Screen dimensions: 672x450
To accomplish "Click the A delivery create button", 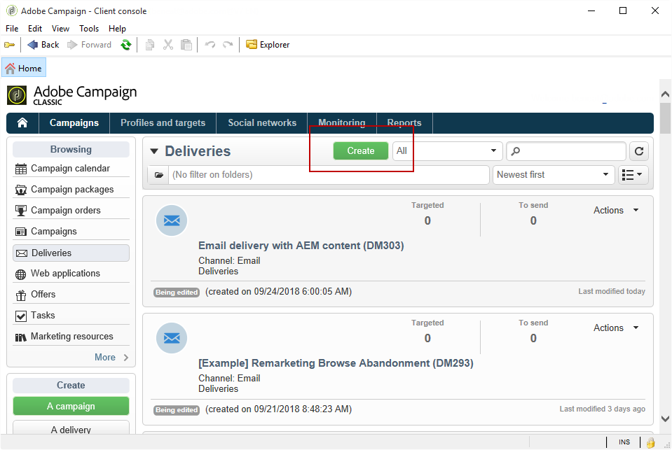I will pos(71,428).
